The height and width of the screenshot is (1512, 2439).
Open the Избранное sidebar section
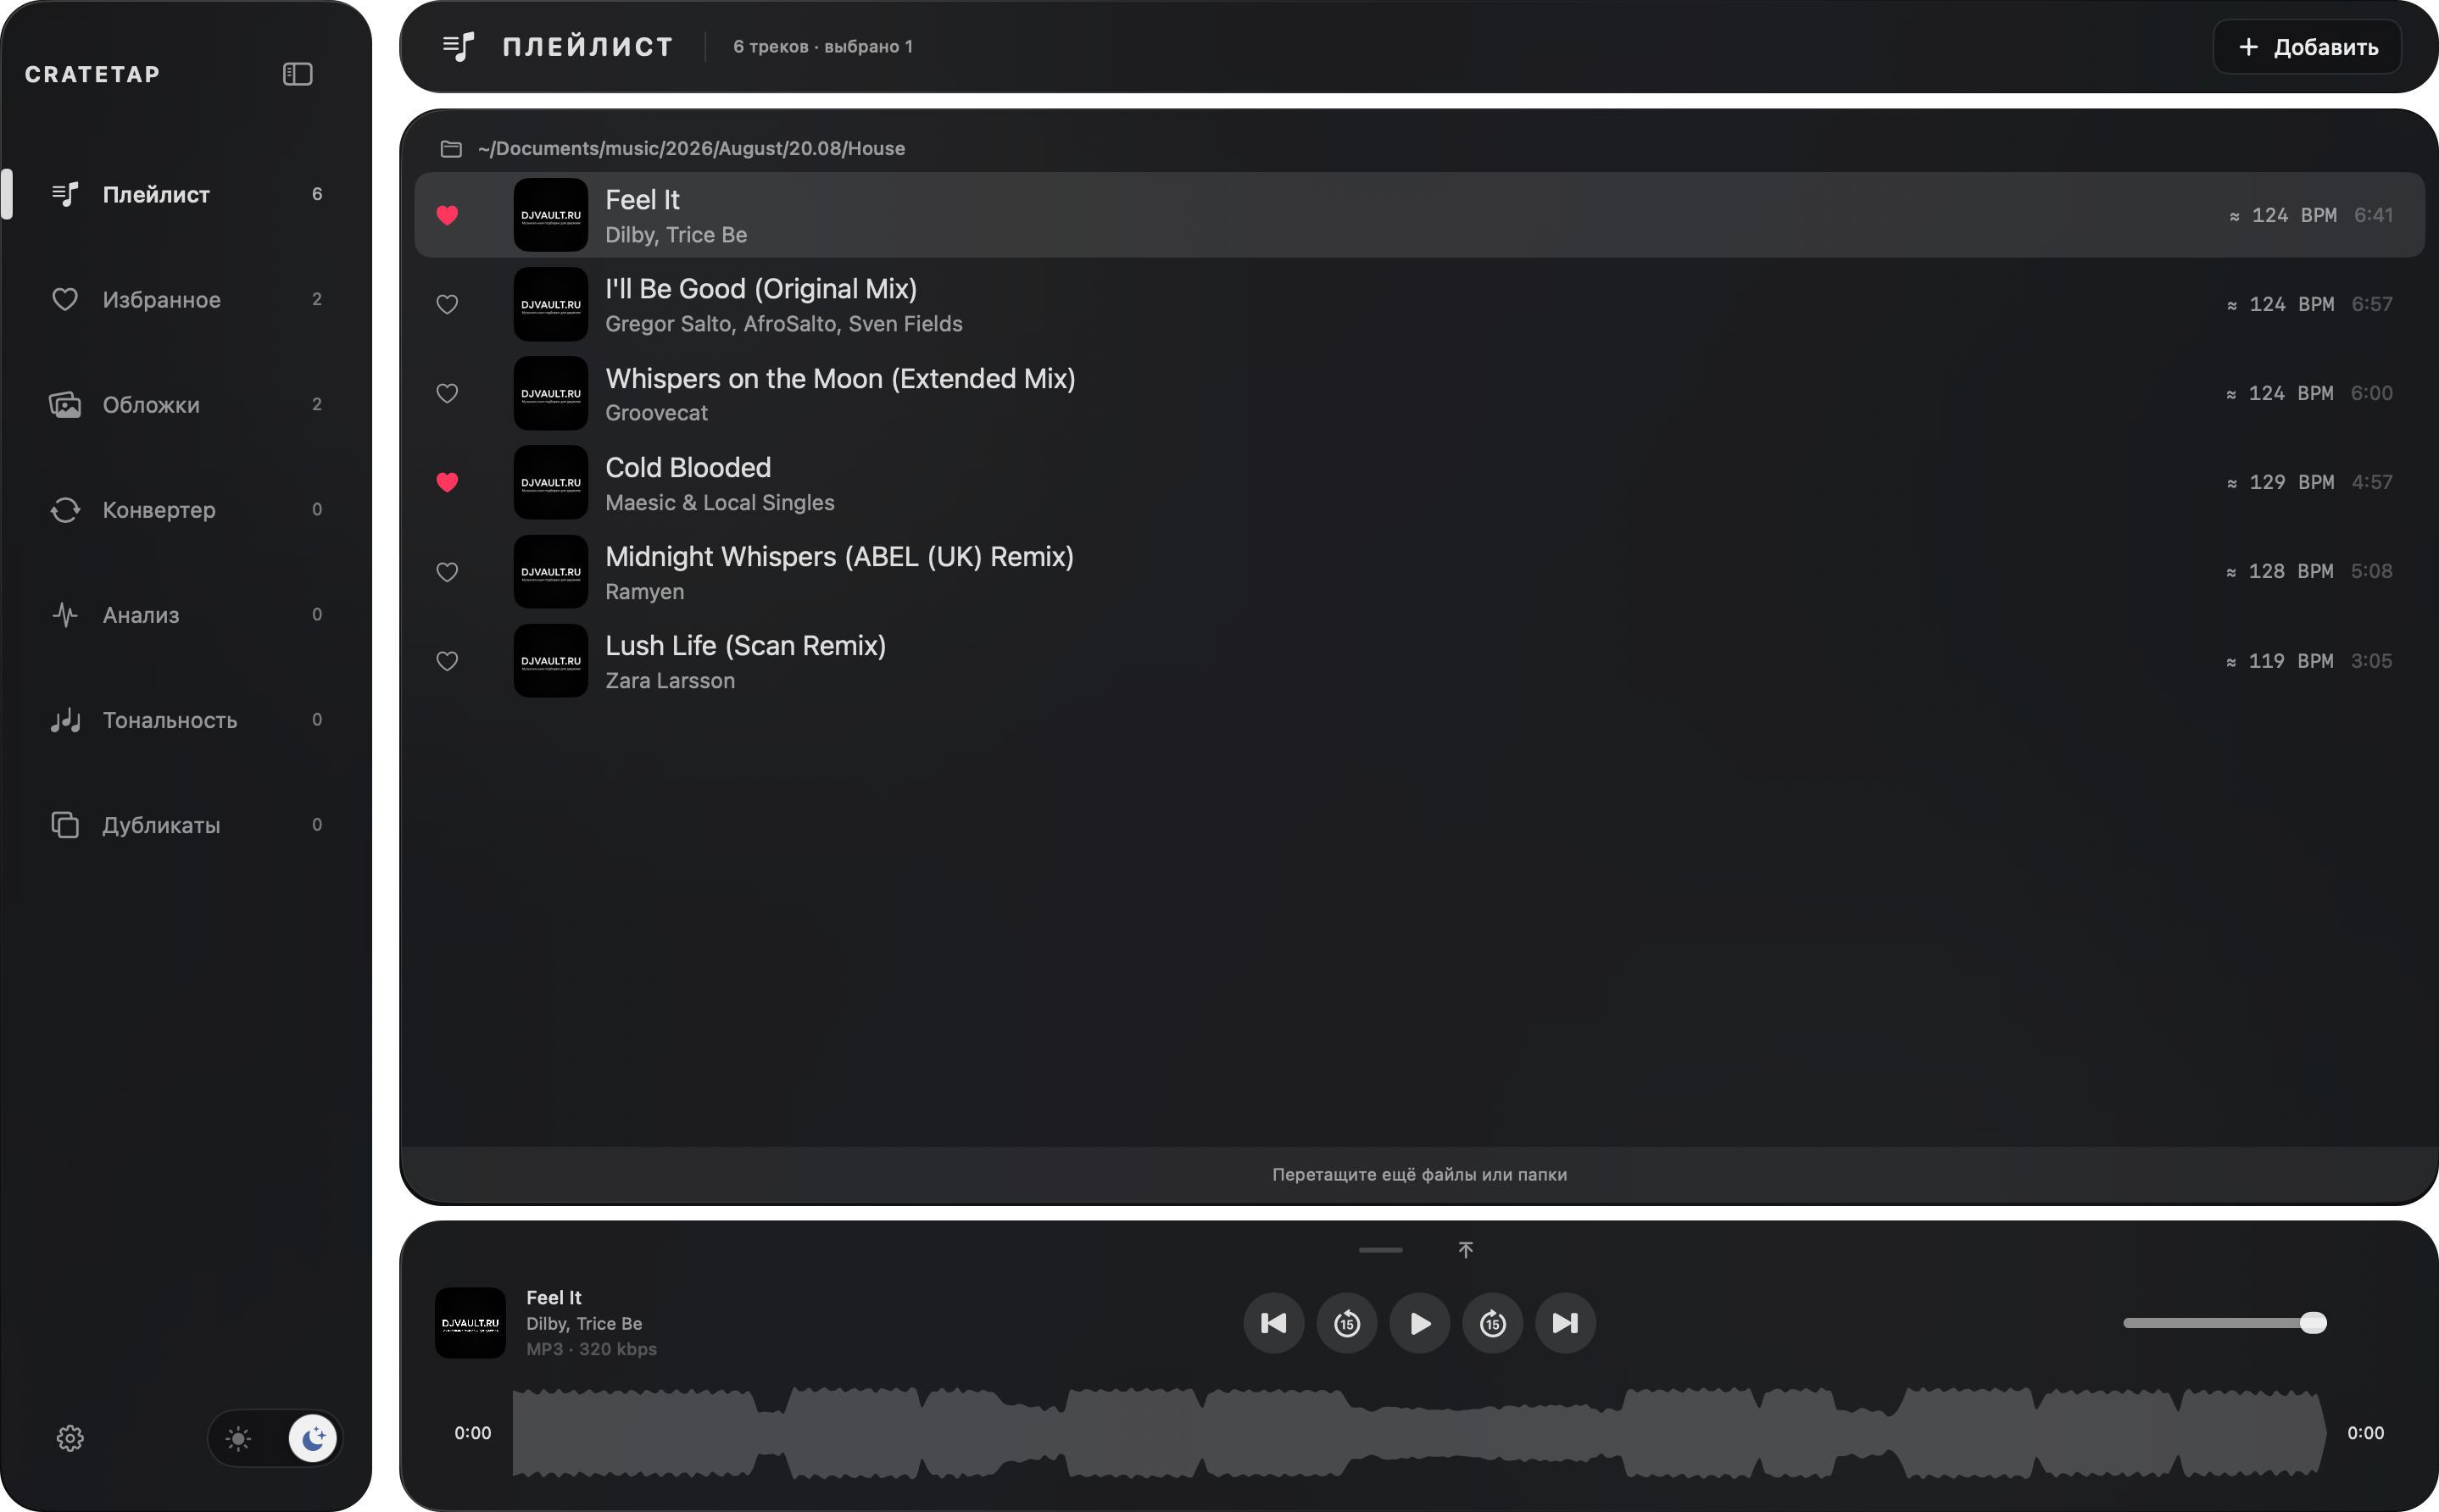coord(186,299)
